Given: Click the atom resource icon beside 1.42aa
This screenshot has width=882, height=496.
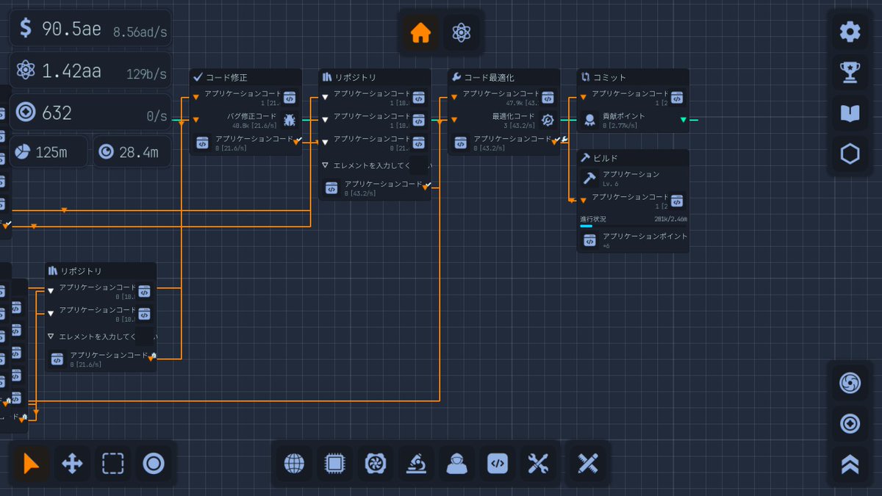Looking at the screenshot, I should click(x=26, y=71).
